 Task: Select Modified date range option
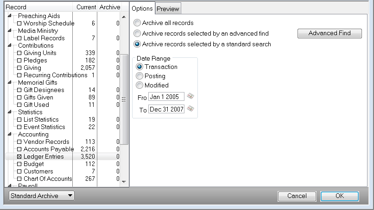pos(139,86)
